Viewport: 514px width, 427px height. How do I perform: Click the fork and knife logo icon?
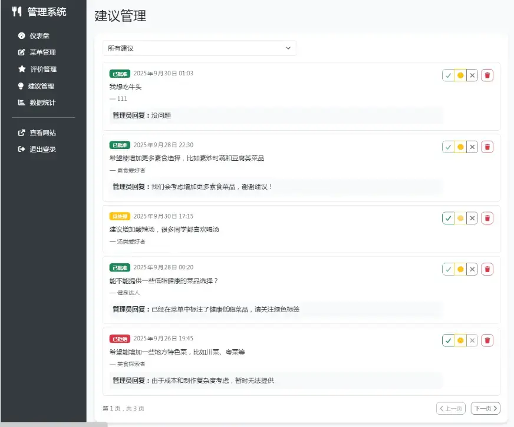pos(17,12)
